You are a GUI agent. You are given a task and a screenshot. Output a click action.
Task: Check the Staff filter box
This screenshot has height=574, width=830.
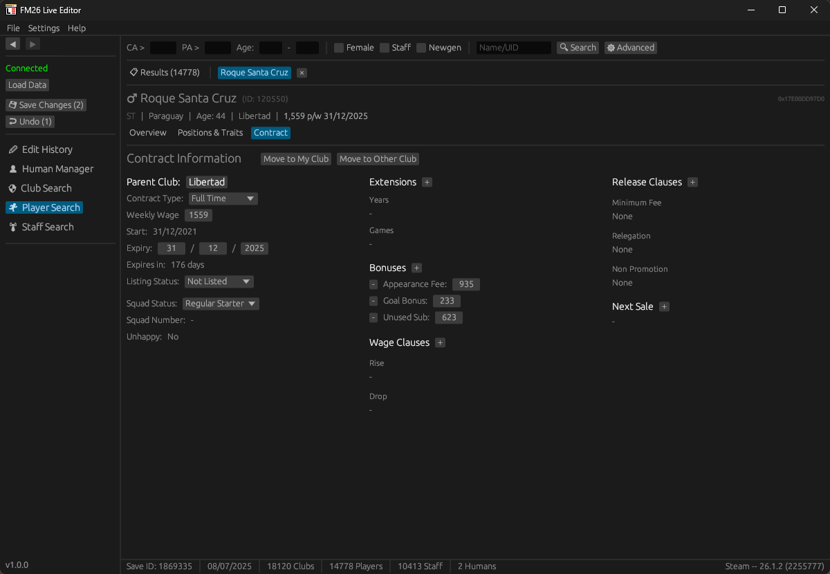(385, 48)
